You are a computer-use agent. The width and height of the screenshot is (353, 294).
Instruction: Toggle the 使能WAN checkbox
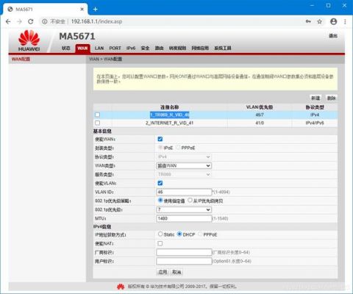[x=160, y=139]
